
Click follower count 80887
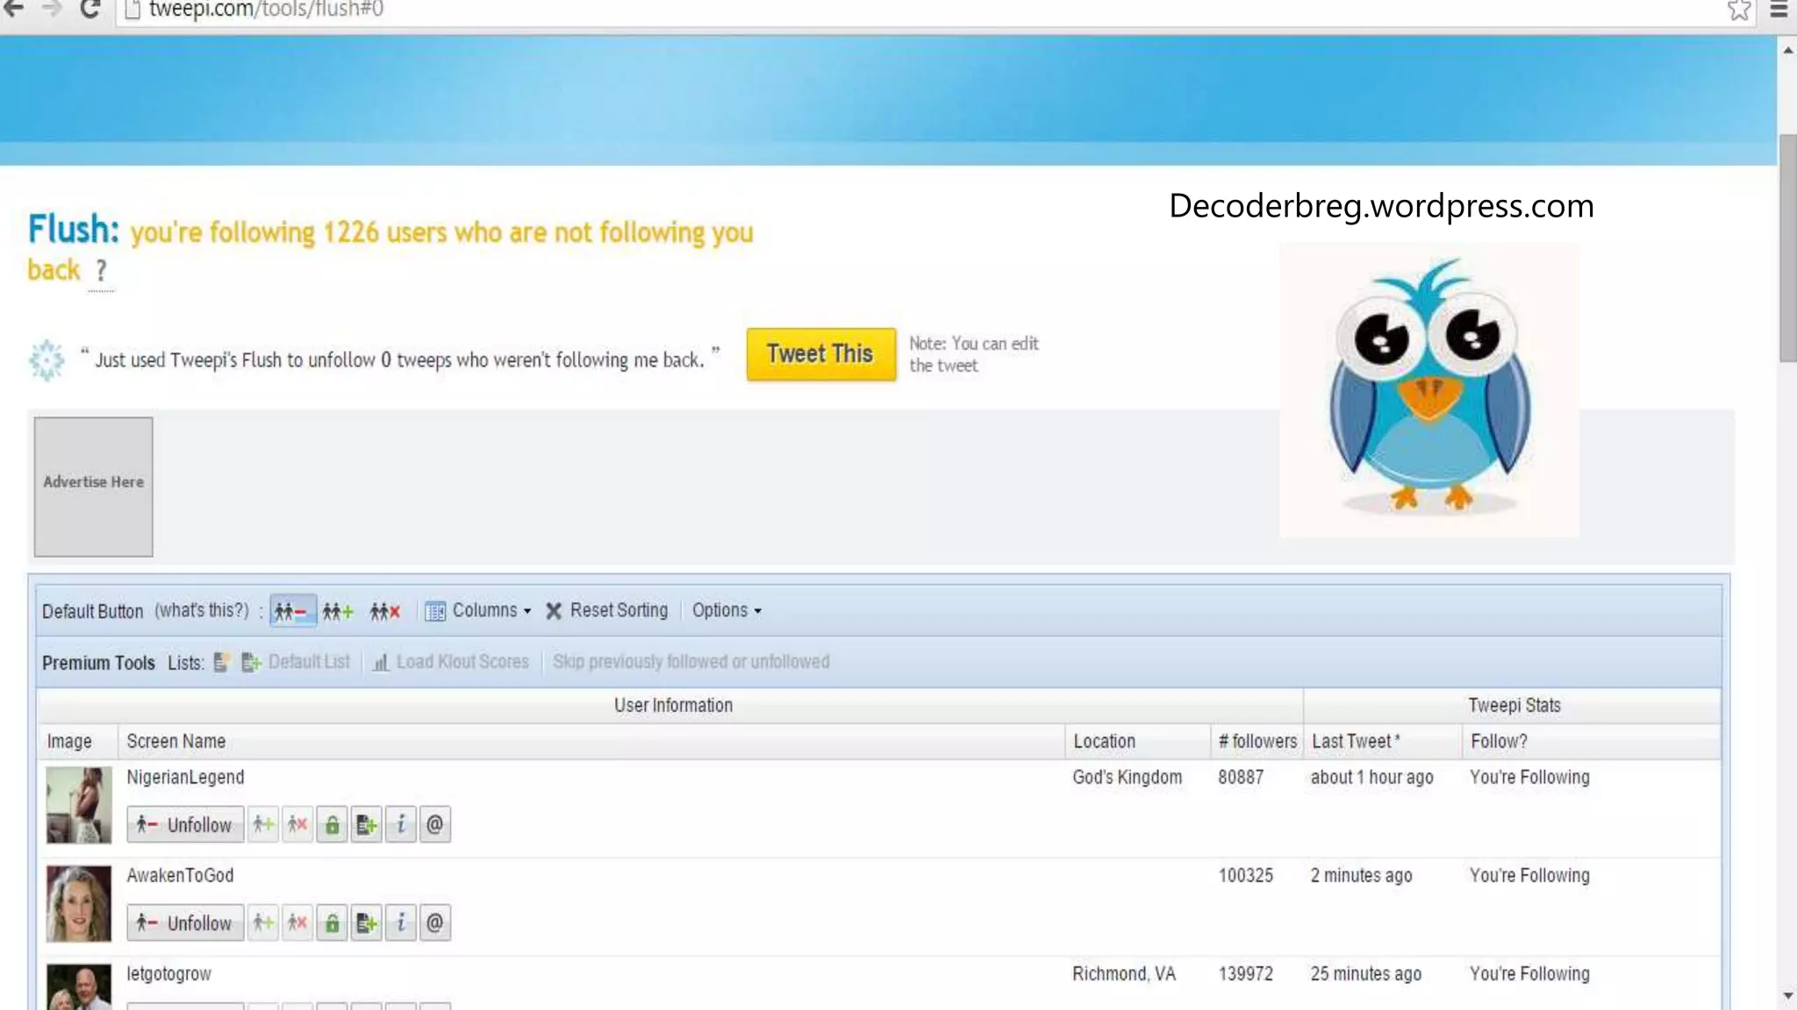[1241, 778]
